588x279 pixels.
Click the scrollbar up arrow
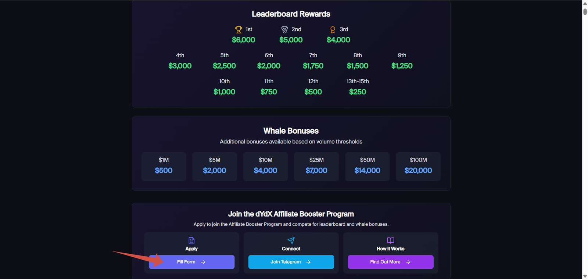point(585,3)
